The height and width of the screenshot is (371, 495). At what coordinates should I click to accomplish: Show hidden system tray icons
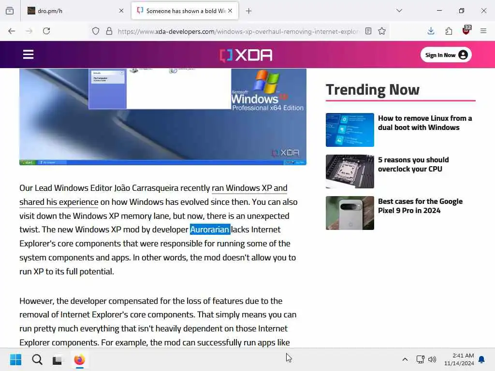click(405, 359)
